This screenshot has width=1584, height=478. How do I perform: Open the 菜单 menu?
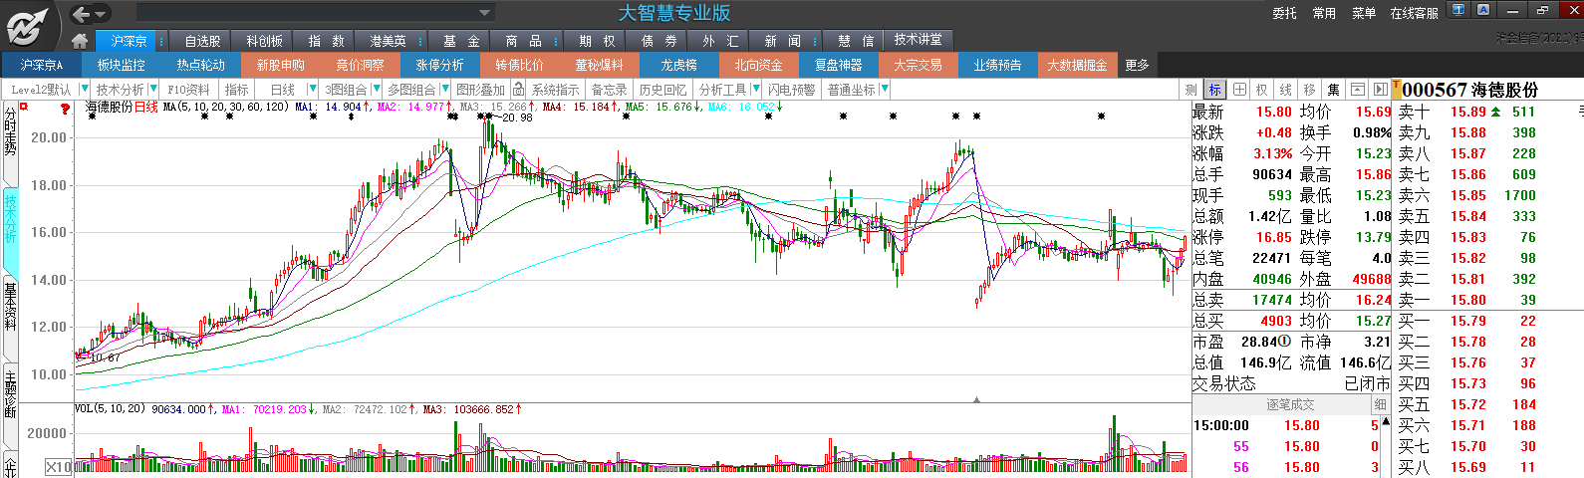pos(1364,13)
